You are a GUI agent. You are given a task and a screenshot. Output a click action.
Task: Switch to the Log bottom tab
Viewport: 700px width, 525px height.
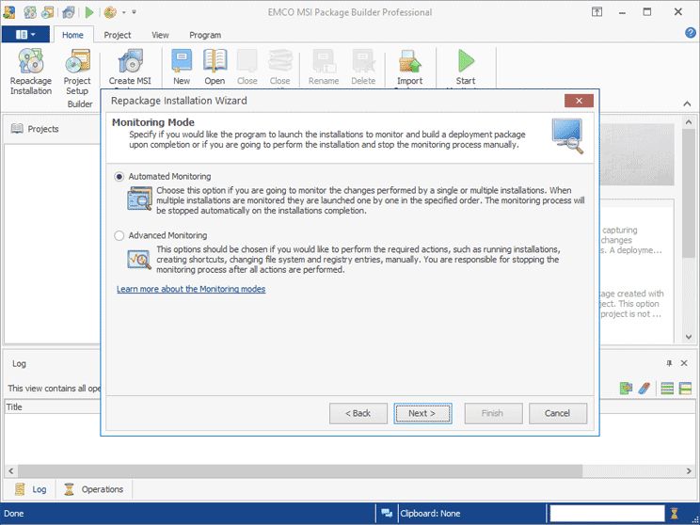(30, 489)
